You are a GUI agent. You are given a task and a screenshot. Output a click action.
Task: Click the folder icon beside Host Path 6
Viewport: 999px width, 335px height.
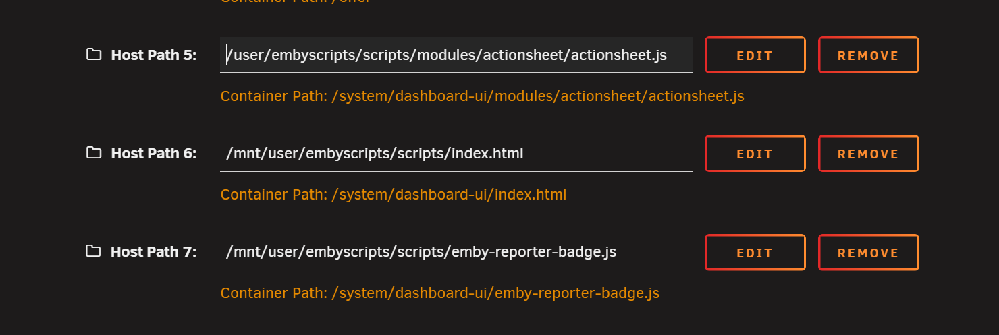click(x=94, y=153)
